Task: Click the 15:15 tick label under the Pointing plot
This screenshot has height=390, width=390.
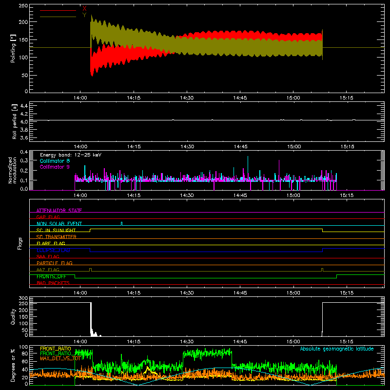Action: click(x=347, y=98)
